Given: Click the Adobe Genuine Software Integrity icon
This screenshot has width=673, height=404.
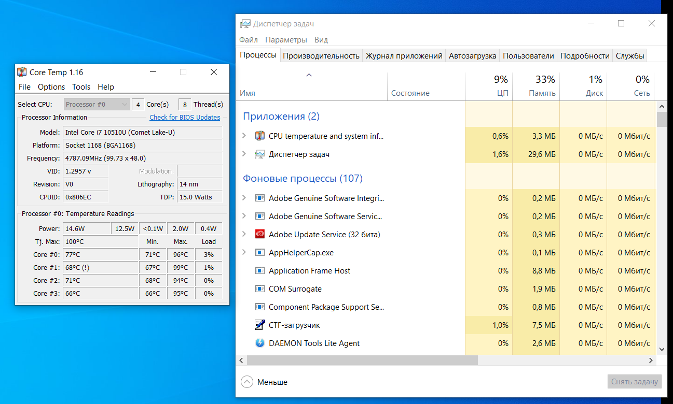Looking at the screenshot, I should tap(260, 198).
